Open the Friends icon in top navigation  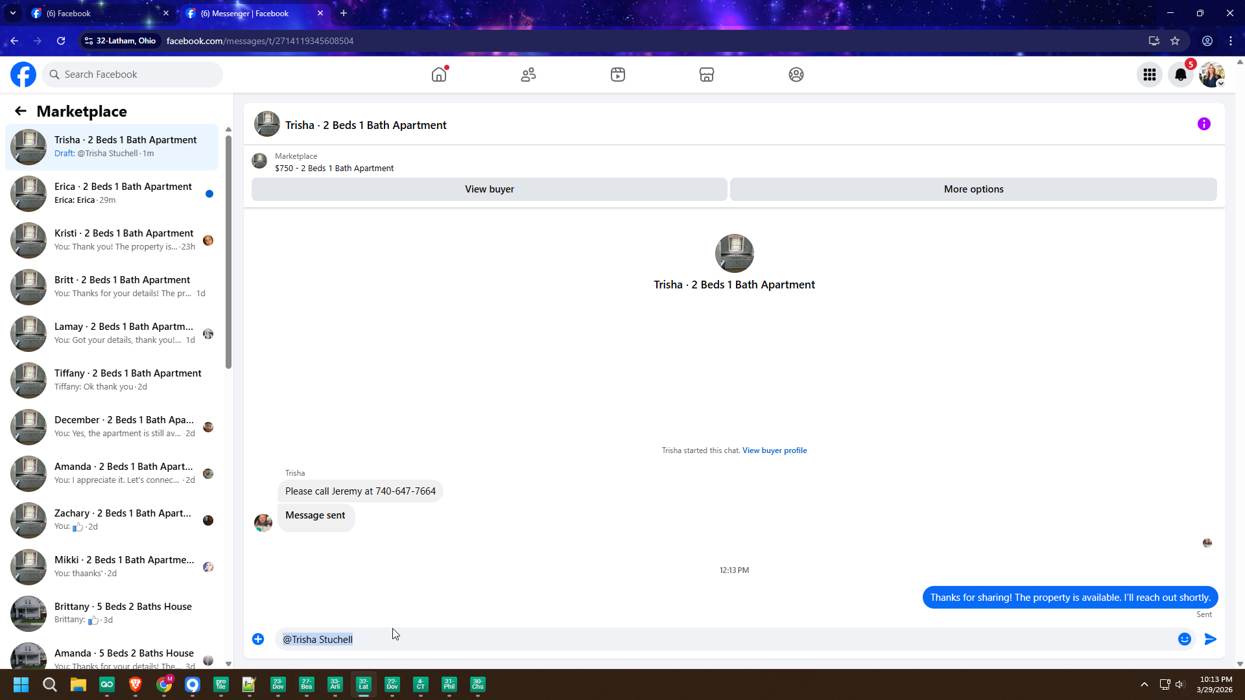528,75
